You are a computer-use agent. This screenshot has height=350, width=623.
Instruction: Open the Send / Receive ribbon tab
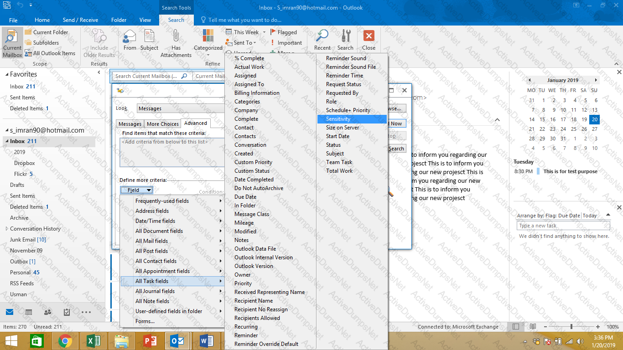pyautogui.click(x=80, y=20)
